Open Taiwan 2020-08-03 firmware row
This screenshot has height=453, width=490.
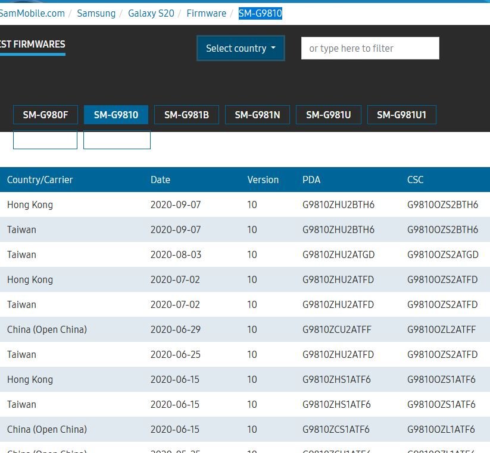[x=245, y=254]
